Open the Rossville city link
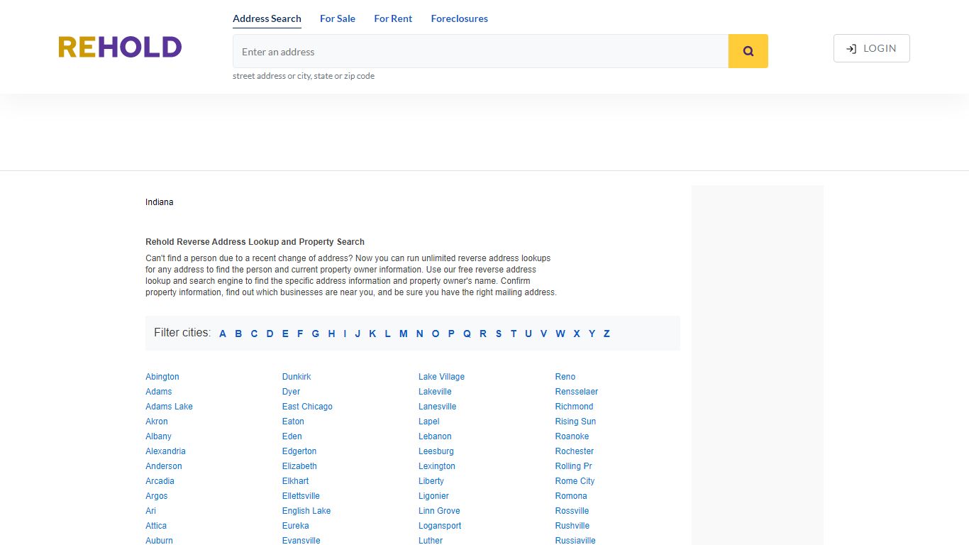This screenshot has width=969, height=545. tap(572, 511)
